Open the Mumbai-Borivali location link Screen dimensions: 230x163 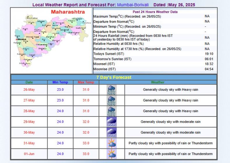(133, 5)
